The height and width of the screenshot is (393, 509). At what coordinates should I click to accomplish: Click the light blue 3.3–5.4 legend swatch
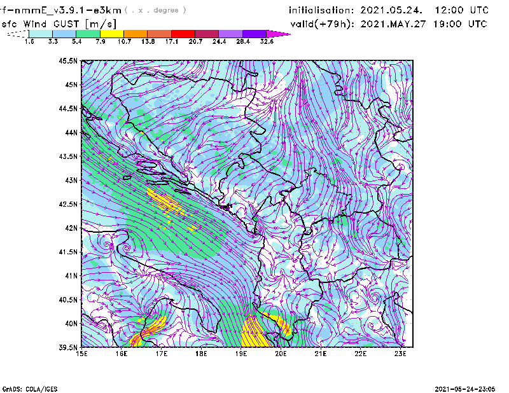coord(64,34)
